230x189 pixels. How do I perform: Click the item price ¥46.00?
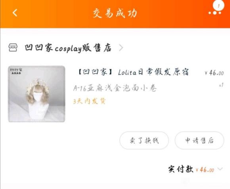coord(214,73)
